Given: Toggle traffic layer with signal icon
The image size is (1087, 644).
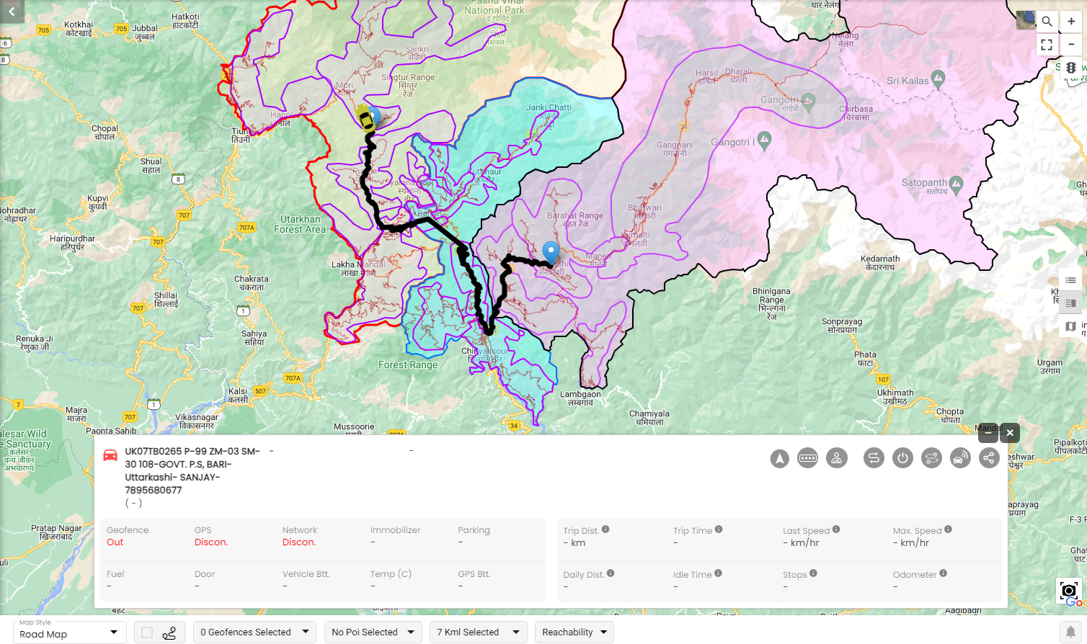Looking at the screenshot, I should 1071,67.
